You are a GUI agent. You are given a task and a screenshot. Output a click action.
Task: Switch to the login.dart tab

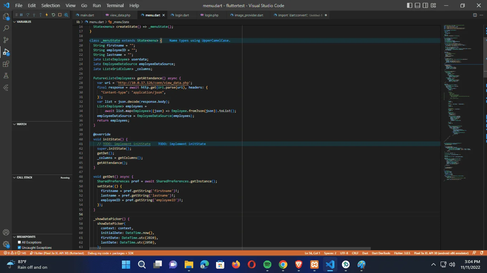pyautogui.click(x=182, y=15)
